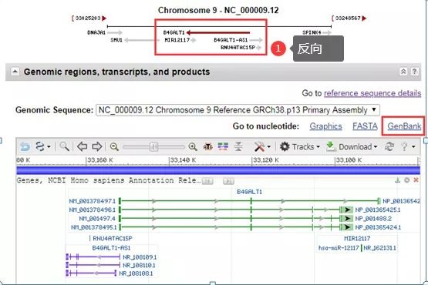Click the zoom in magnifier icon

[x=193, y=146]
